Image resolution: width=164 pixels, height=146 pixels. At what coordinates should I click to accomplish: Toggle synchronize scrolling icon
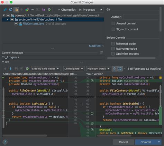tap(120, 69)
